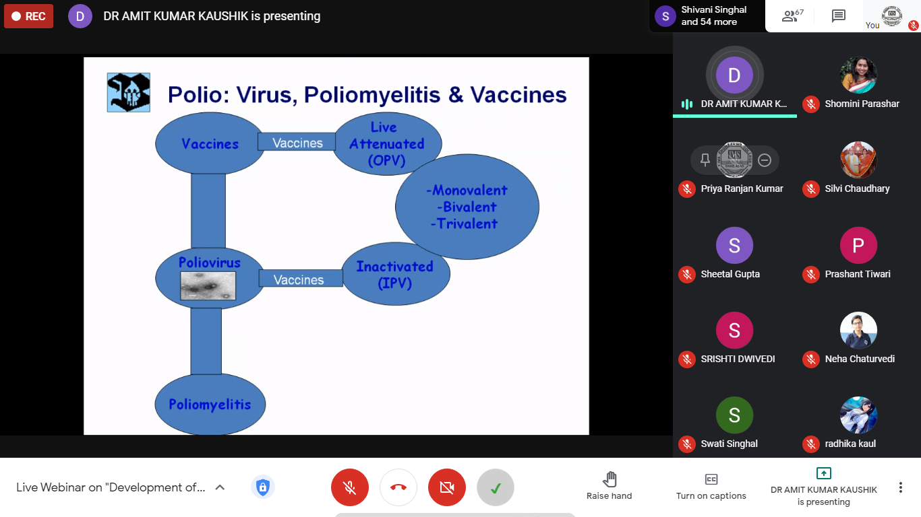Pin the highlighted participant tile
Viewport: 921px width, 517px height.
[x=705, y=160]
